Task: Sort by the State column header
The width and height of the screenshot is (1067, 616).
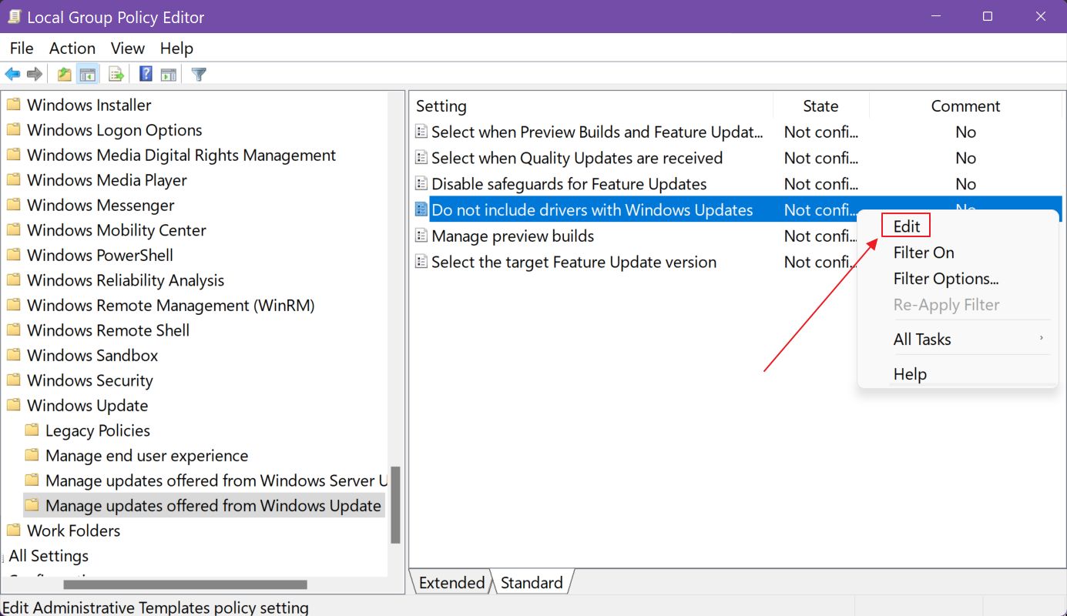Action: (x=820, y=106)
